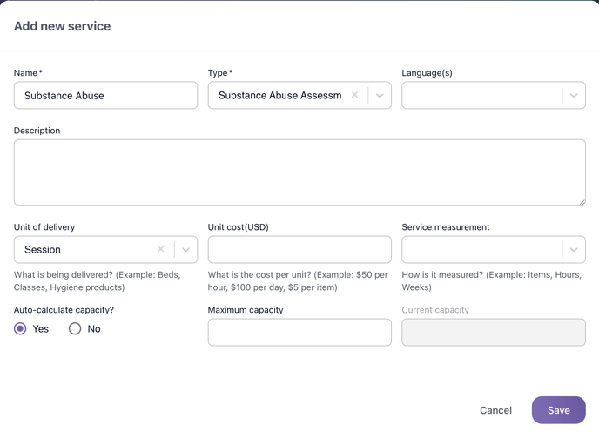Expand the Service measurement dropdown
The width and height of the screenshot is (599, 432).
(574, 250)
